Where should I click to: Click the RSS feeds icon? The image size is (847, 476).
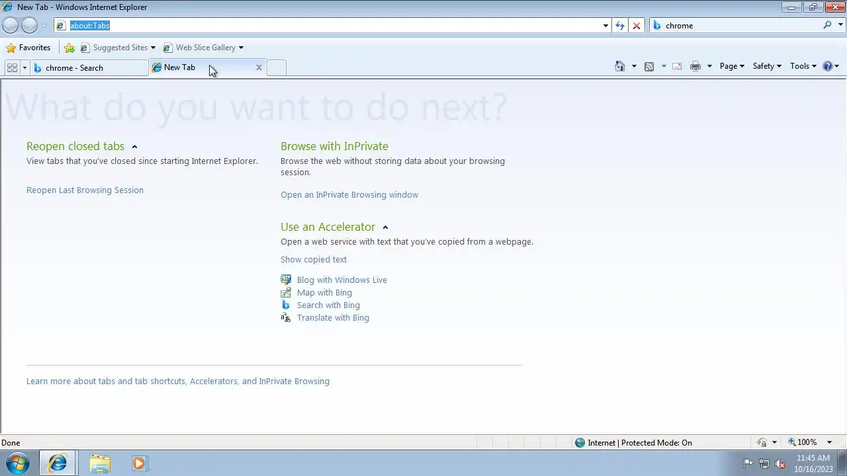click(x=649, y=66)
